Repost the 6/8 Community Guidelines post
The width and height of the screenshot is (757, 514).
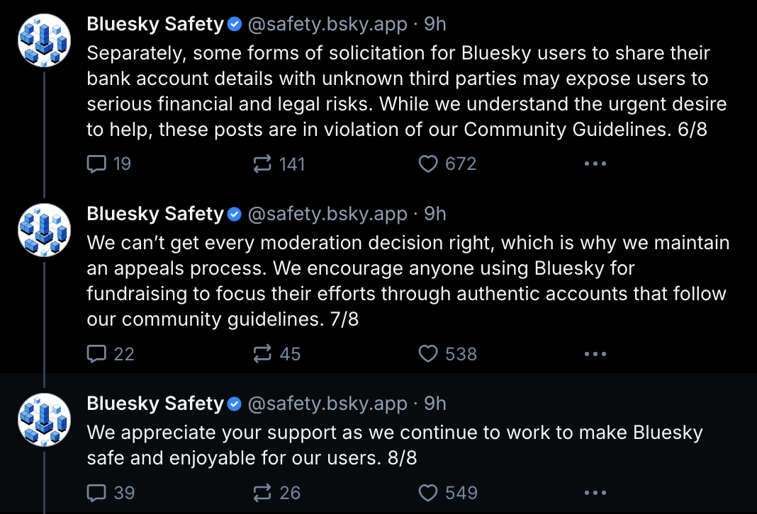coord(279,164)
